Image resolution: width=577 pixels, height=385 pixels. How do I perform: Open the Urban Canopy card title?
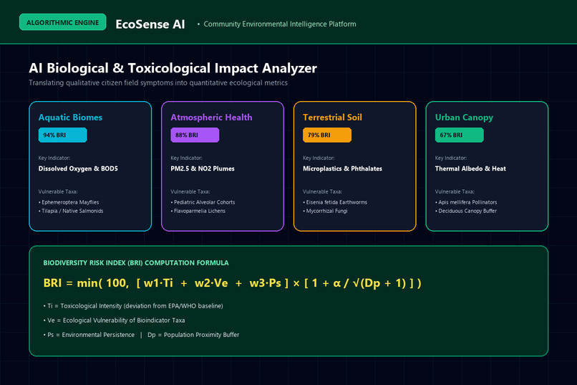click(464, 117)
